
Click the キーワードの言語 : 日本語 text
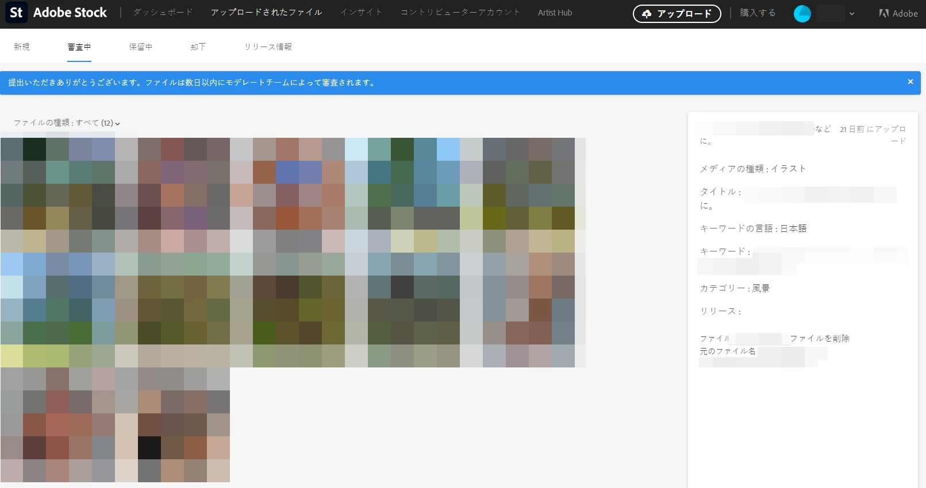click(753, 228)
